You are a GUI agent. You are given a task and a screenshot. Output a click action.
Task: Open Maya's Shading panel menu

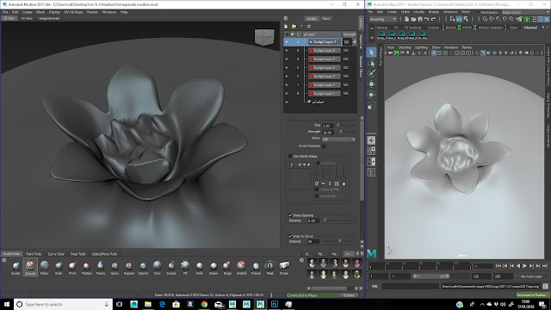(x=405, y=47)
